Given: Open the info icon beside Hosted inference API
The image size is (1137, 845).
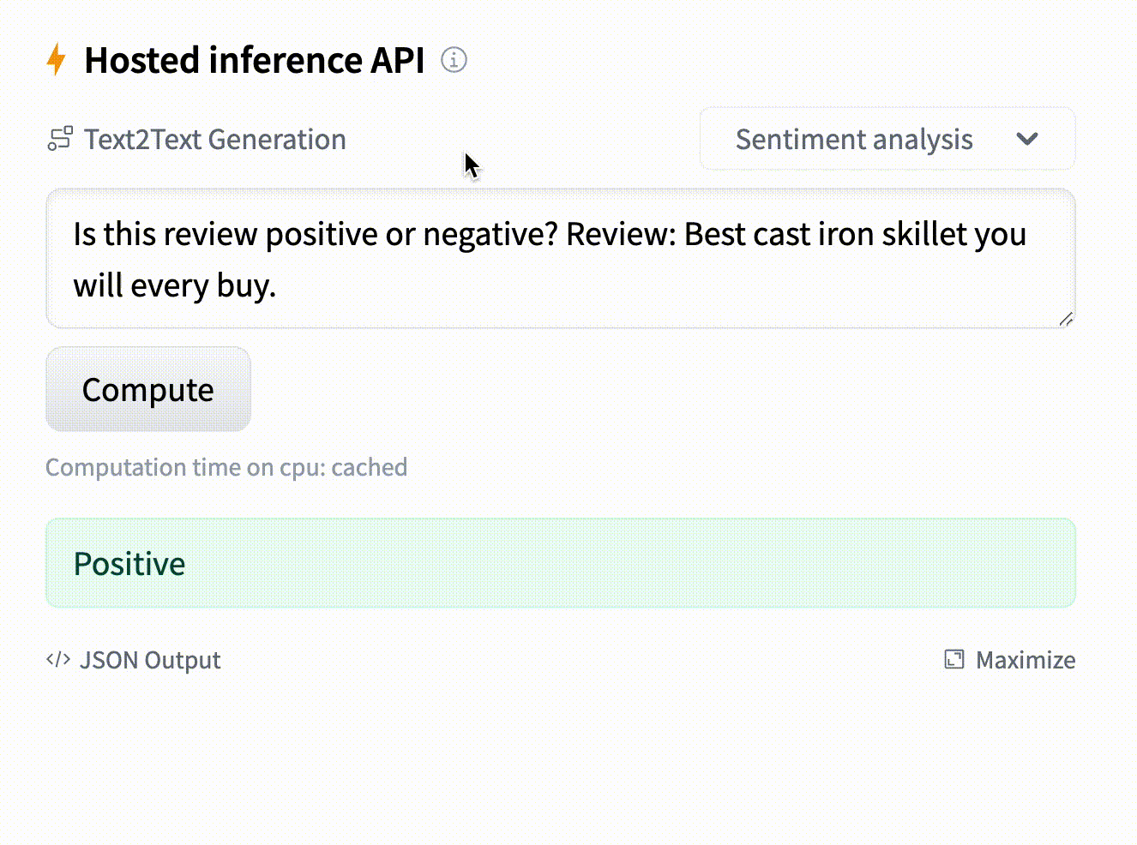Looking at the screenshot, I should [454, 60].
